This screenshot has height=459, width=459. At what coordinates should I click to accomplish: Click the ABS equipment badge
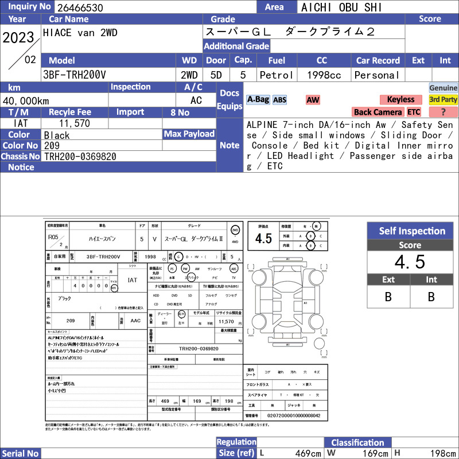pyautogui.click(x=279, y=100)
